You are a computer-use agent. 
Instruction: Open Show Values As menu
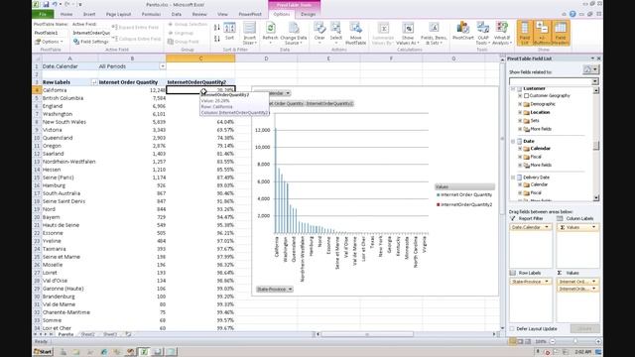pos(408,34)
